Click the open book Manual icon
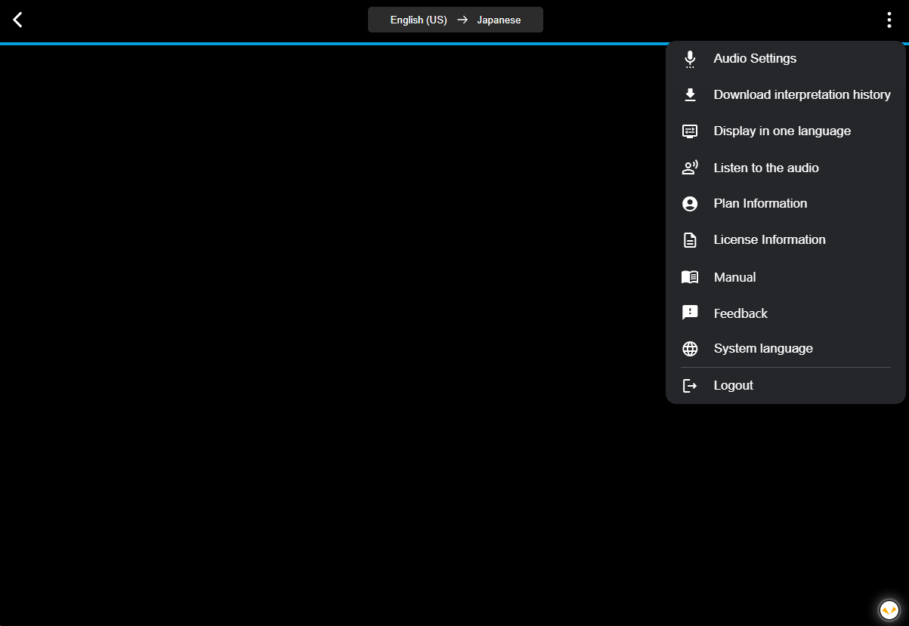 pyautogui.click(x=689, y=277)
